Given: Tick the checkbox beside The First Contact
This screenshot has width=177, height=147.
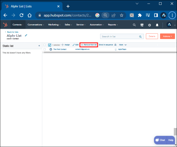Looking at the screenshot, I should [x=45, y=49].
